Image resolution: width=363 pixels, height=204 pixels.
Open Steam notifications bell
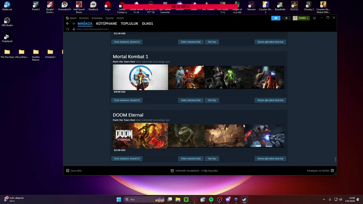click(x=286, y=18)
